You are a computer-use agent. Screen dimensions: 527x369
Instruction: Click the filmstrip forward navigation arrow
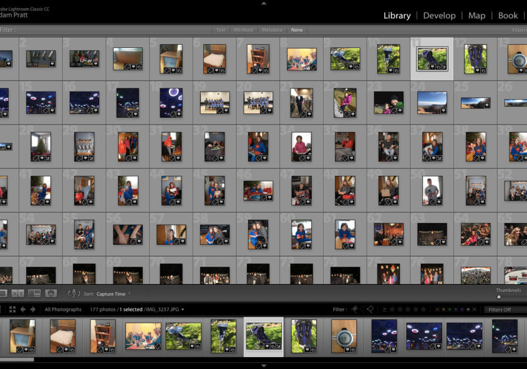pos(32,309)
